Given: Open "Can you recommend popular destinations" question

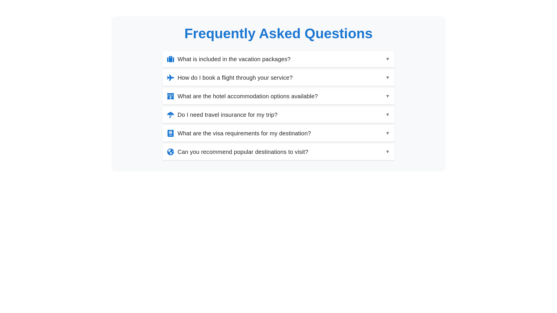Looking at the screenshot, I should (x=243, y=152).
